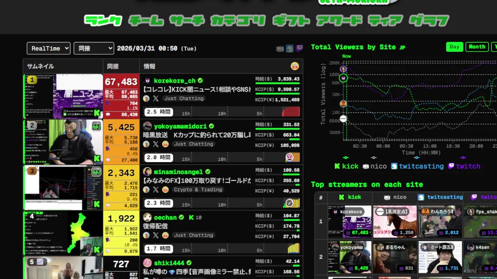Open the X link for oechan

click(x=156, y=235)
